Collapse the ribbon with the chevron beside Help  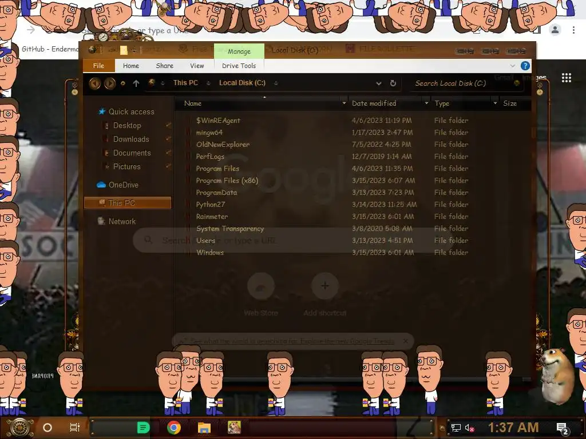point(512,66)
